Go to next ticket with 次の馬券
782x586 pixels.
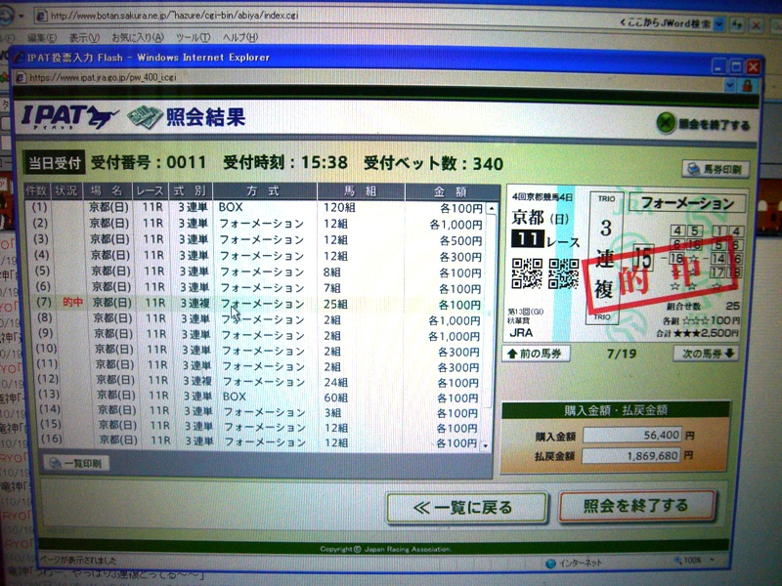(706, 354)
